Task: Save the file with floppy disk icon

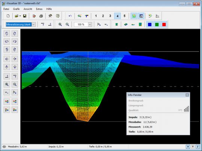Action: [25, 16]
